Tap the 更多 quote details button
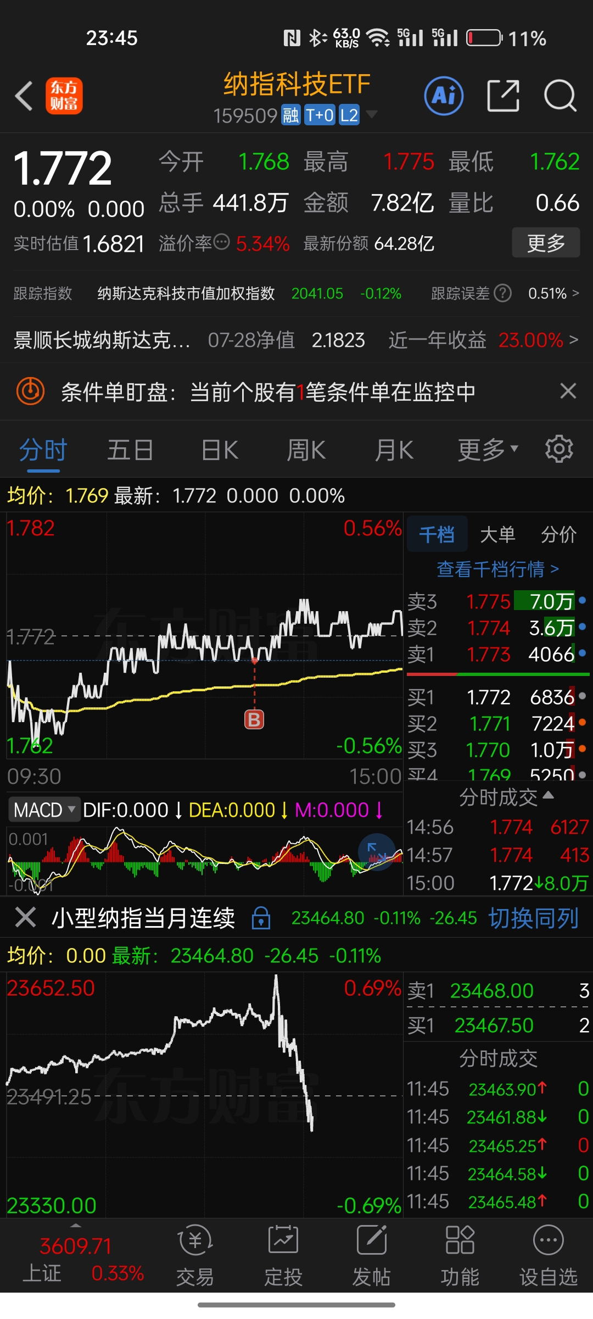The height and width of the screenshot is (1319, 593). point(546,242)
